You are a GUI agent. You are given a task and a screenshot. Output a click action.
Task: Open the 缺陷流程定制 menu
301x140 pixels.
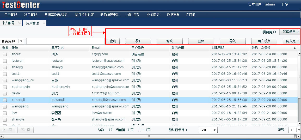(x=110, y=15)
